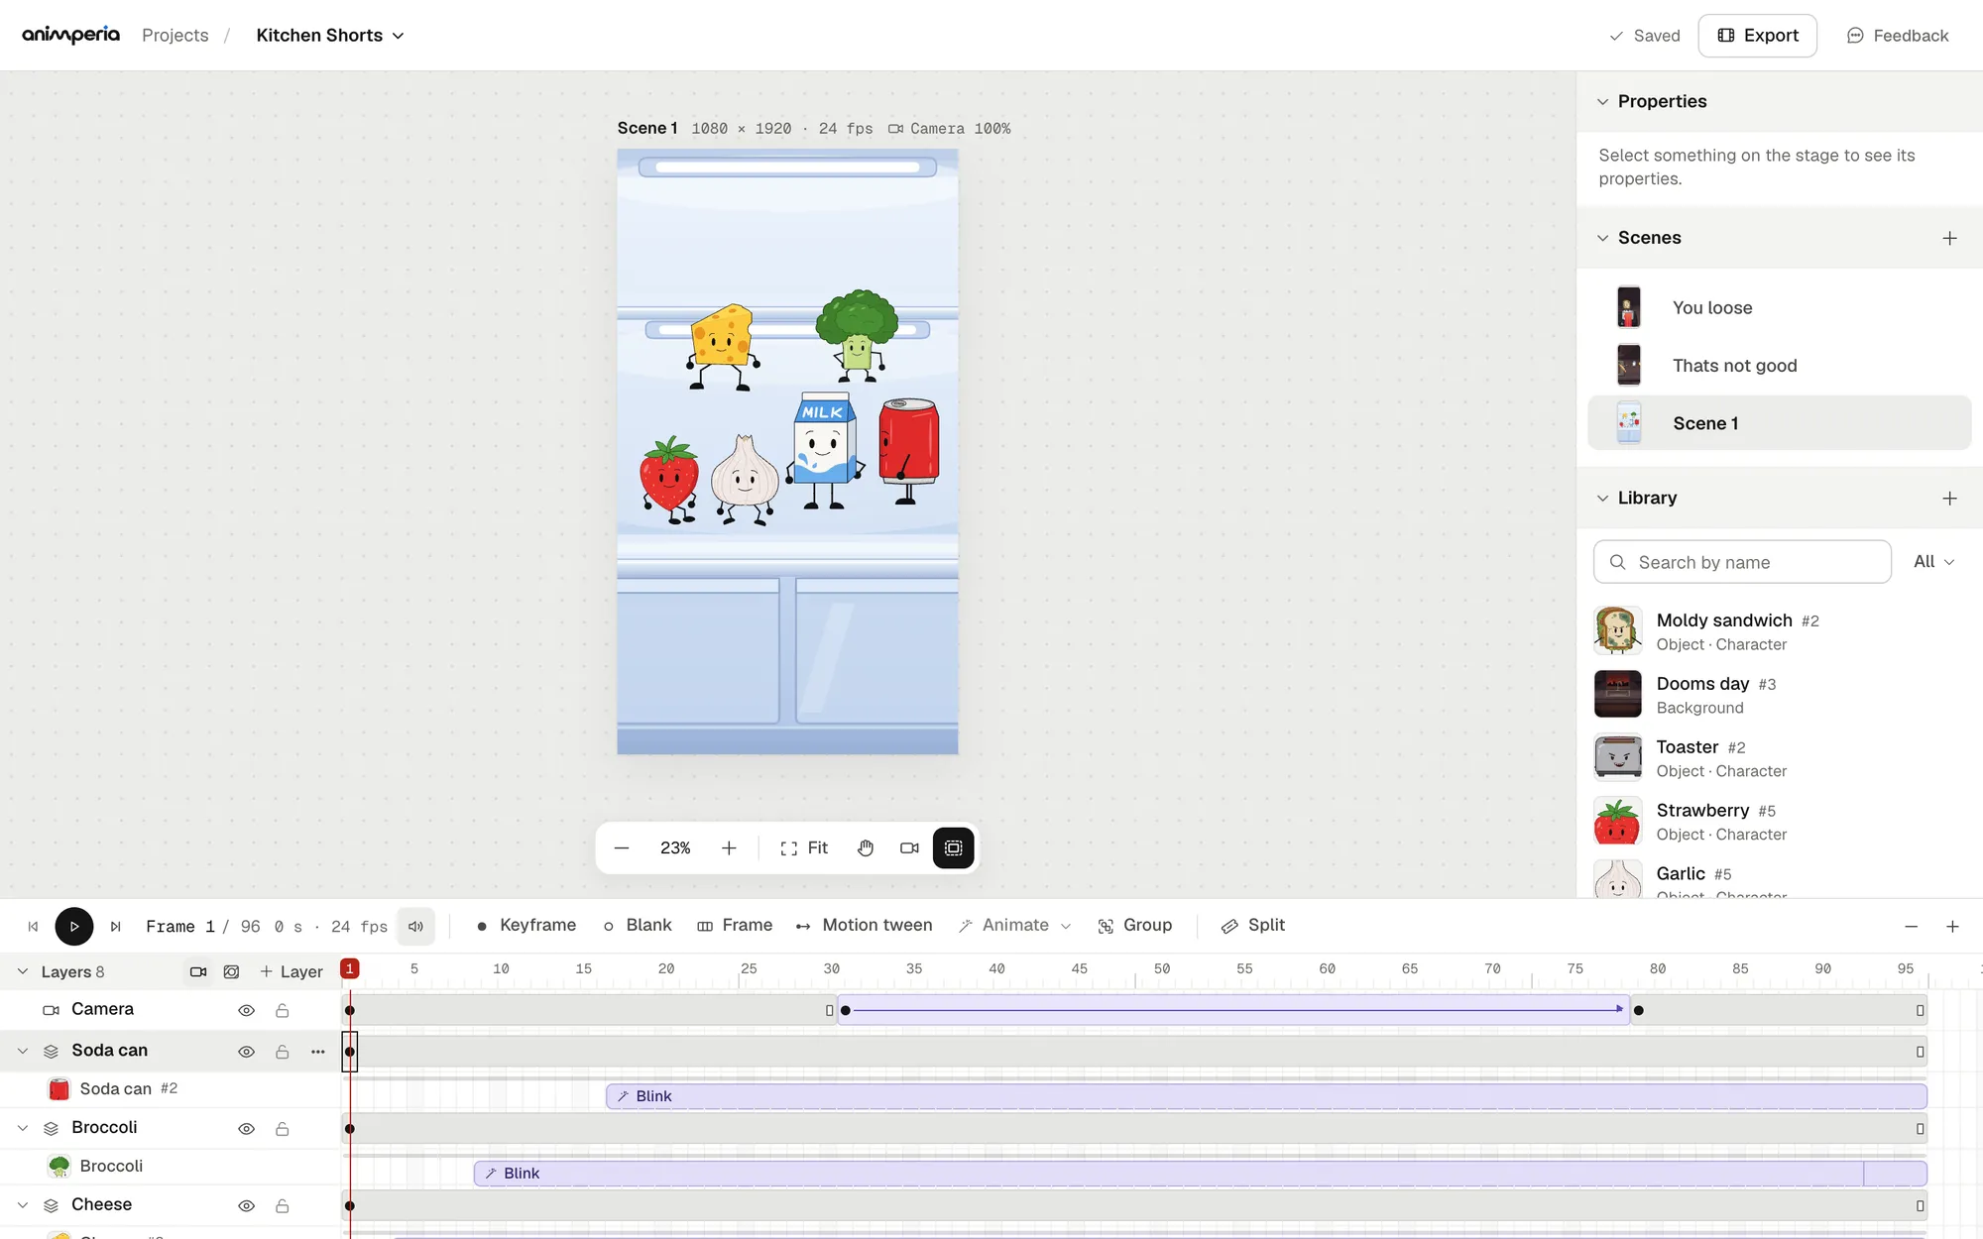Select Scene 1 in Scenes list
This screenshot has height=1239, width=1983.
(x=1780, y=423)
